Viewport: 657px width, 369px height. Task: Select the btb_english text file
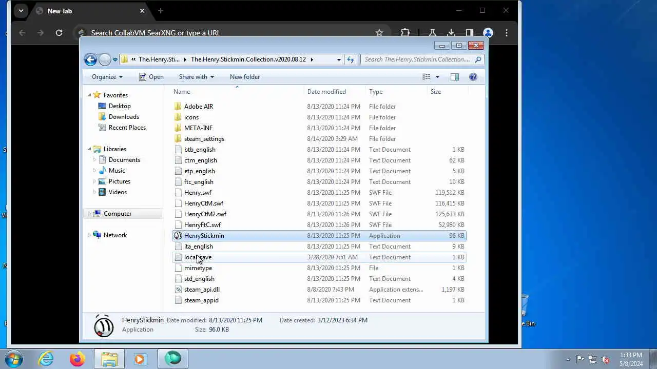click(x=200, y=150)
